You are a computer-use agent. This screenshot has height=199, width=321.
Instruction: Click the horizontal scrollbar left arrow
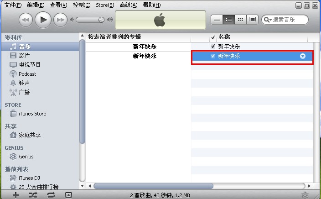pos(89,186)
